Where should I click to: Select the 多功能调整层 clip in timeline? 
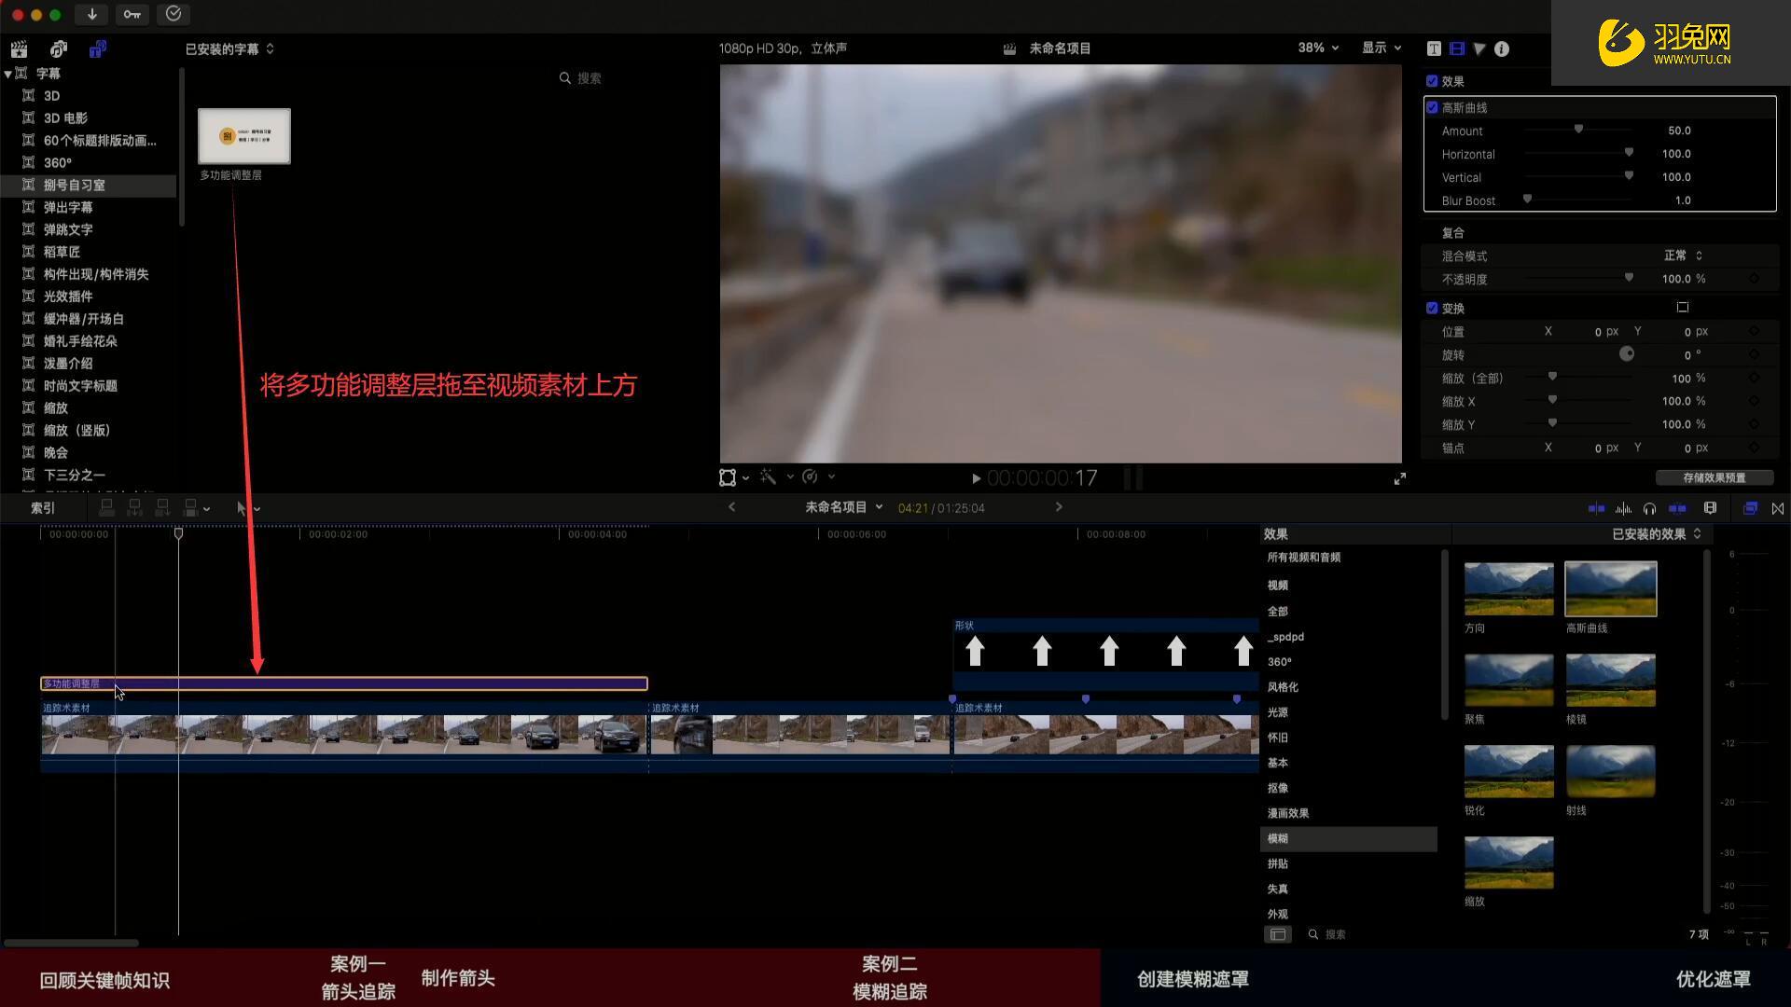click(x=344, y=683)
